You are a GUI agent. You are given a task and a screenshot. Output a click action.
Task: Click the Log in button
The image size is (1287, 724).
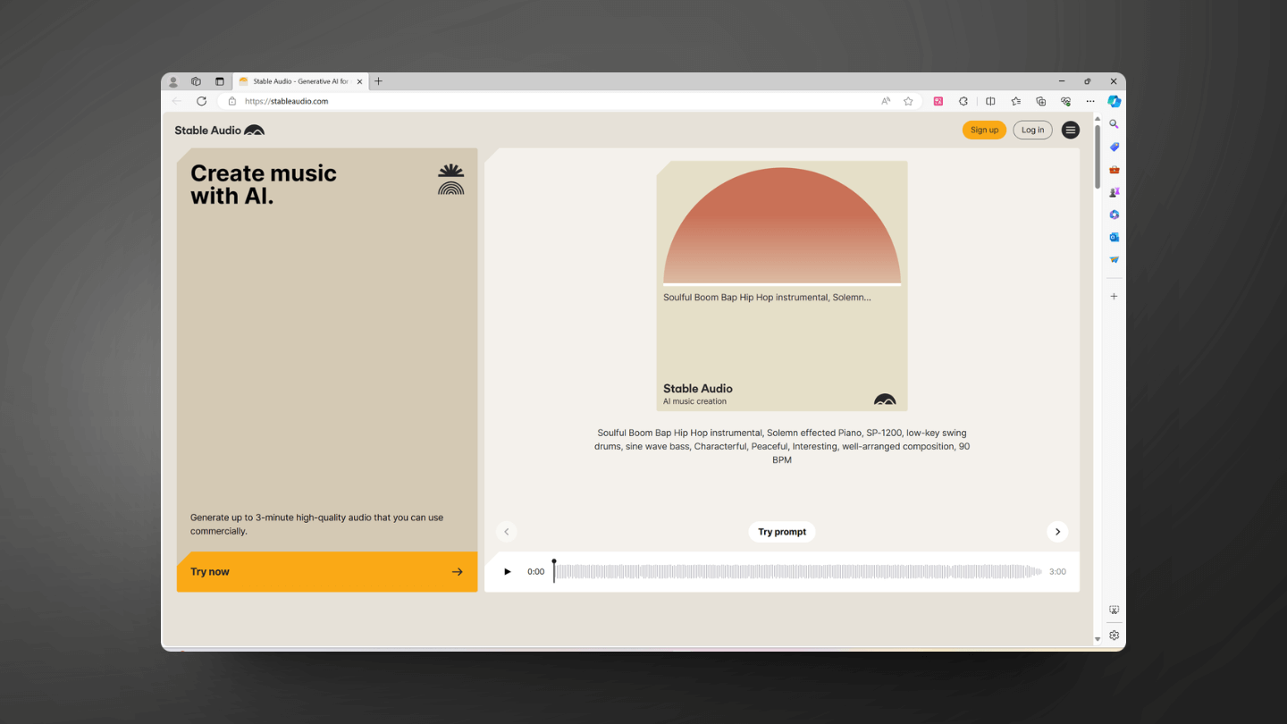pos(1032,130)
